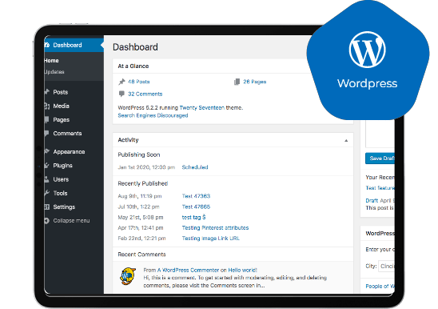
Task: Open the Dashboard menu item
Action: [74, 45]
